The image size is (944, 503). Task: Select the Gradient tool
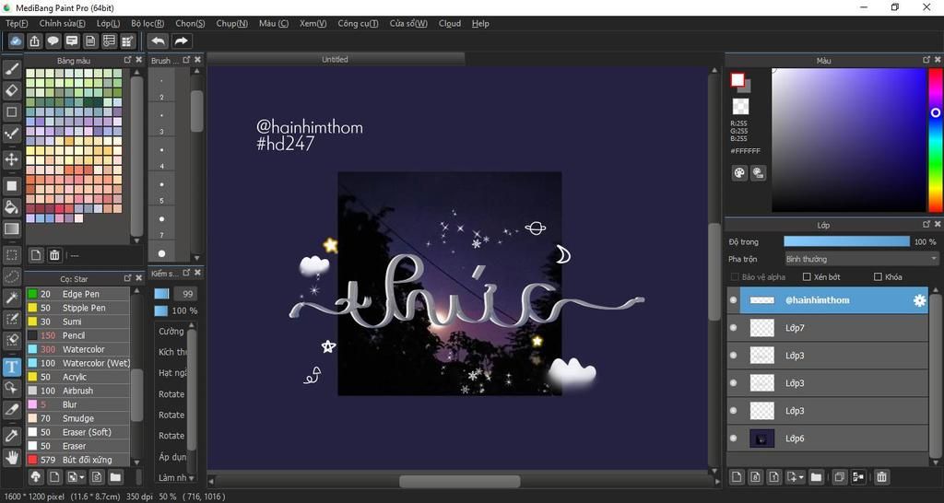11,228
